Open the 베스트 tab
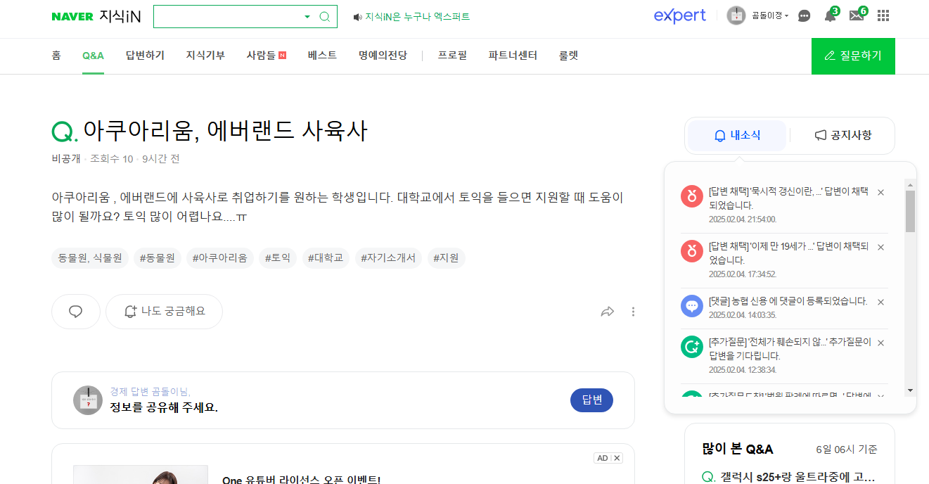This screenshot has width=929, height=484. (x=322, y=56)
